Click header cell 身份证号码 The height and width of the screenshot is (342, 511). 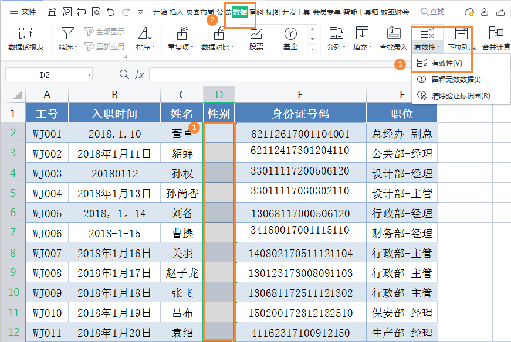click(x=300, y=114)
